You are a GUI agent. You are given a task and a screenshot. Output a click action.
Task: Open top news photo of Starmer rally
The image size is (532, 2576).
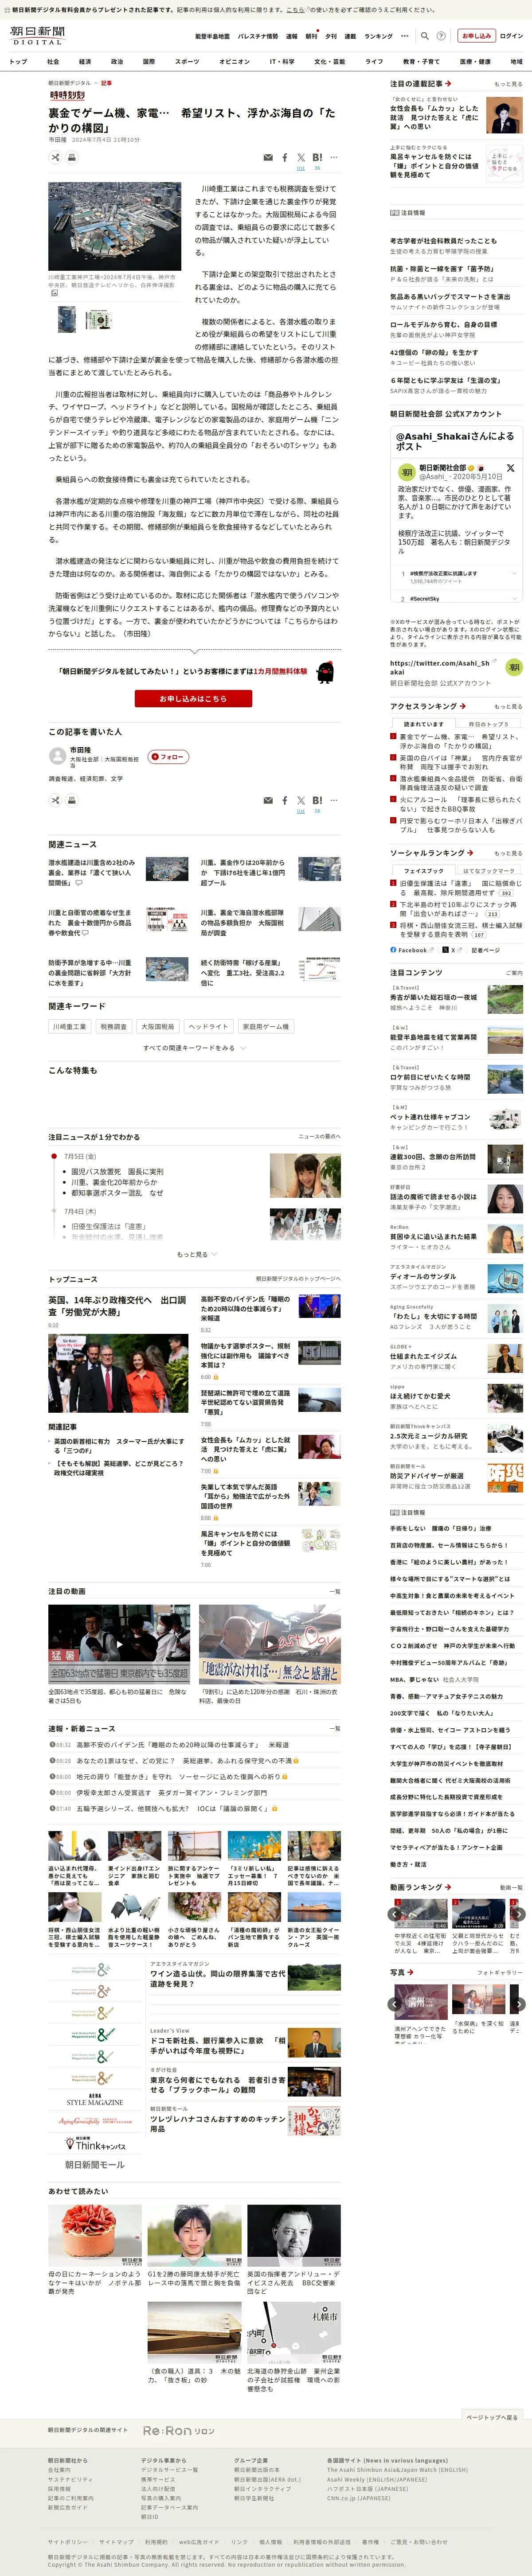point(118,1373)
